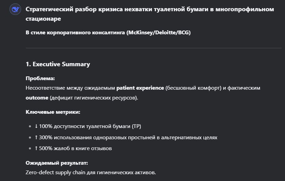Image resolution: width=285 pixels, height=181 pixels.
Task: Click the horizontal divider line below the subtitle
Action: (x=154, y=48)
